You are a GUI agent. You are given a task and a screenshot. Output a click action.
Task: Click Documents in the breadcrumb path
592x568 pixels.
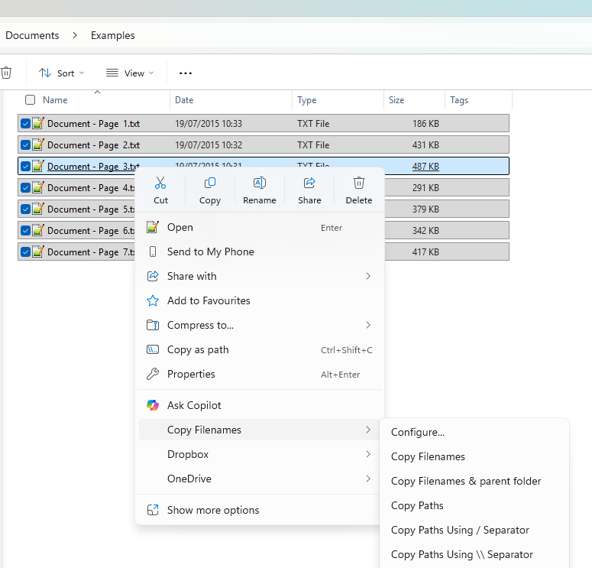point(32,35)
